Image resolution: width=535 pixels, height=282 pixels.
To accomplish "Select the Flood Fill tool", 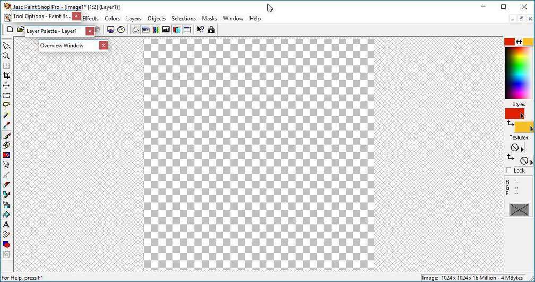I will [x=6, y=215].
